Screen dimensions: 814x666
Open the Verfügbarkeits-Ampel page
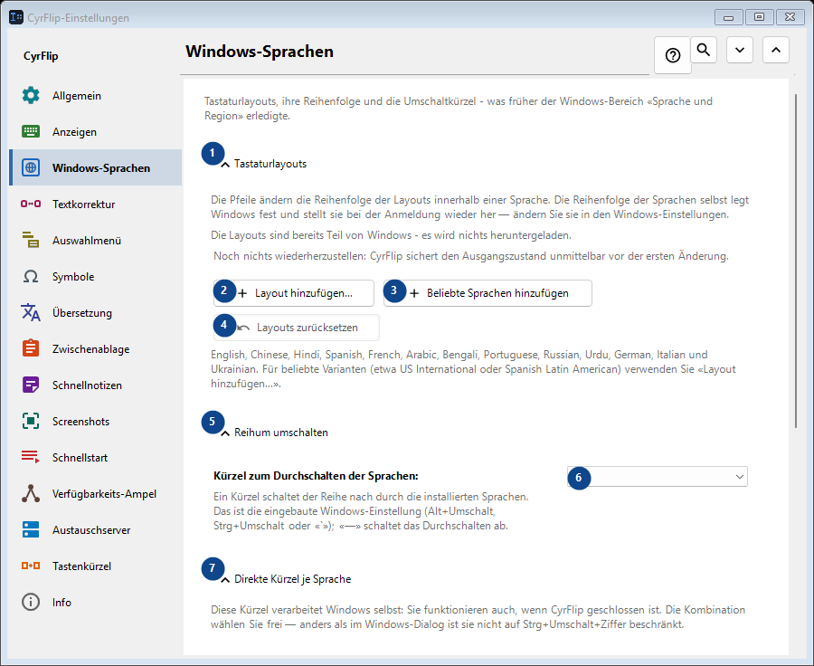[96, 493]
